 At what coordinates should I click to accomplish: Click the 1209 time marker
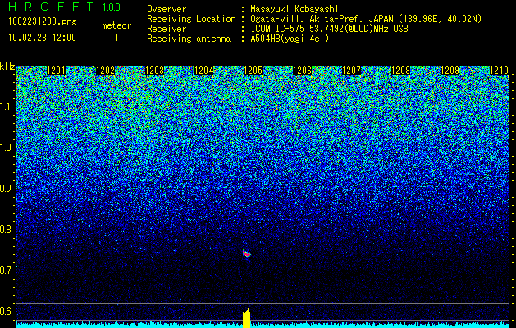pos(450,71)
